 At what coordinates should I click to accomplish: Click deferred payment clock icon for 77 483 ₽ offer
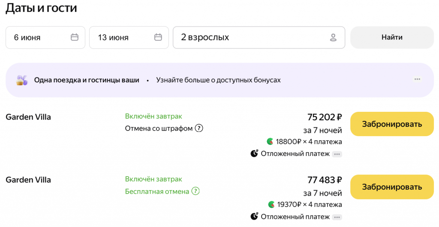pyautogui.click(x=254, y=217)
